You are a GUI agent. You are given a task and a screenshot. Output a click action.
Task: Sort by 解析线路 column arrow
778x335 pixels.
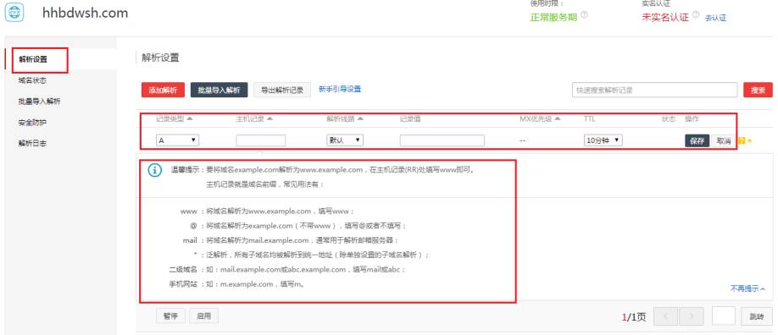(x=360, y=119)
